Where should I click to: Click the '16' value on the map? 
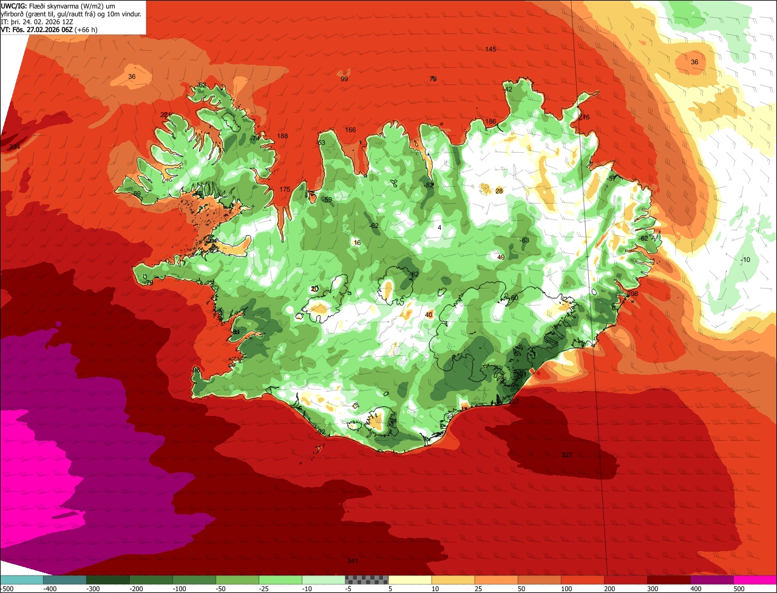tap(357, 243)
